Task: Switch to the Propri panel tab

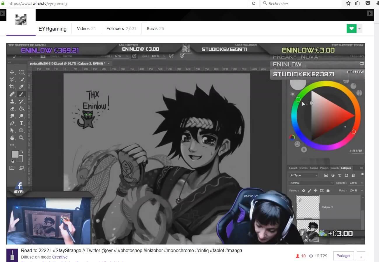Action: (x=324, y=168)
